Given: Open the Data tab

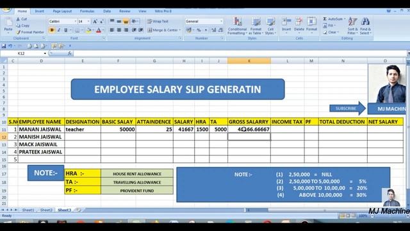Looking at the screenshot, I should coord(107,12).
